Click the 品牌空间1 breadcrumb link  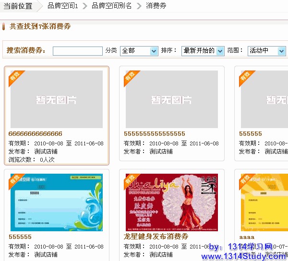(63, 6)
